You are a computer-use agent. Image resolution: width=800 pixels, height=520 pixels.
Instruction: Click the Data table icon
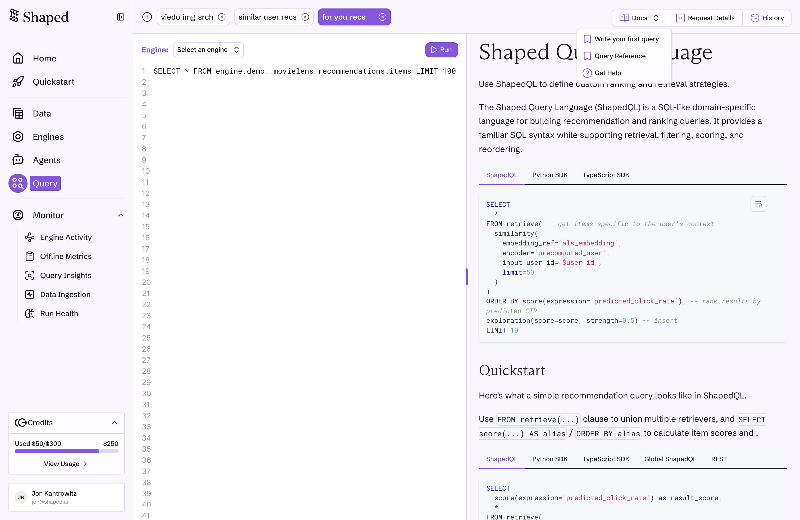click(18, 113)
